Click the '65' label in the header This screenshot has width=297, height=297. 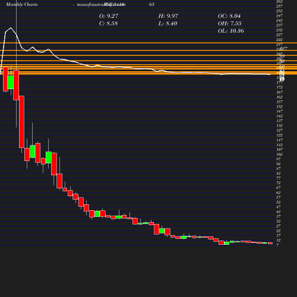pyautogui.click(x=151, y=4)
